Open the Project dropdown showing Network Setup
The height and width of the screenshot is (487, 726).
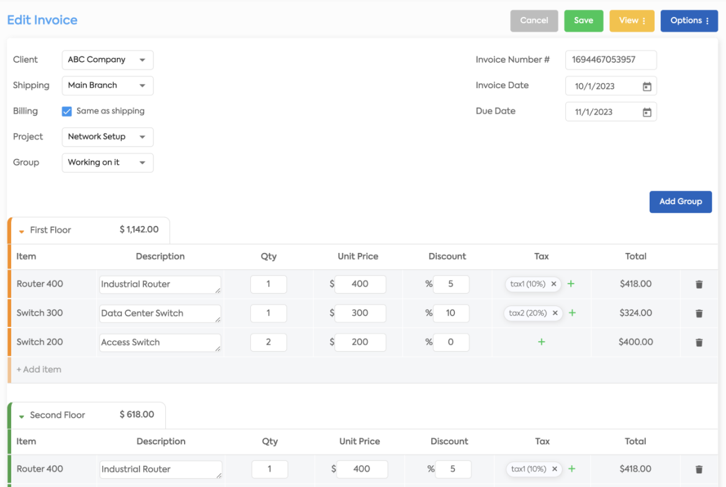click(x=108, y=137)
